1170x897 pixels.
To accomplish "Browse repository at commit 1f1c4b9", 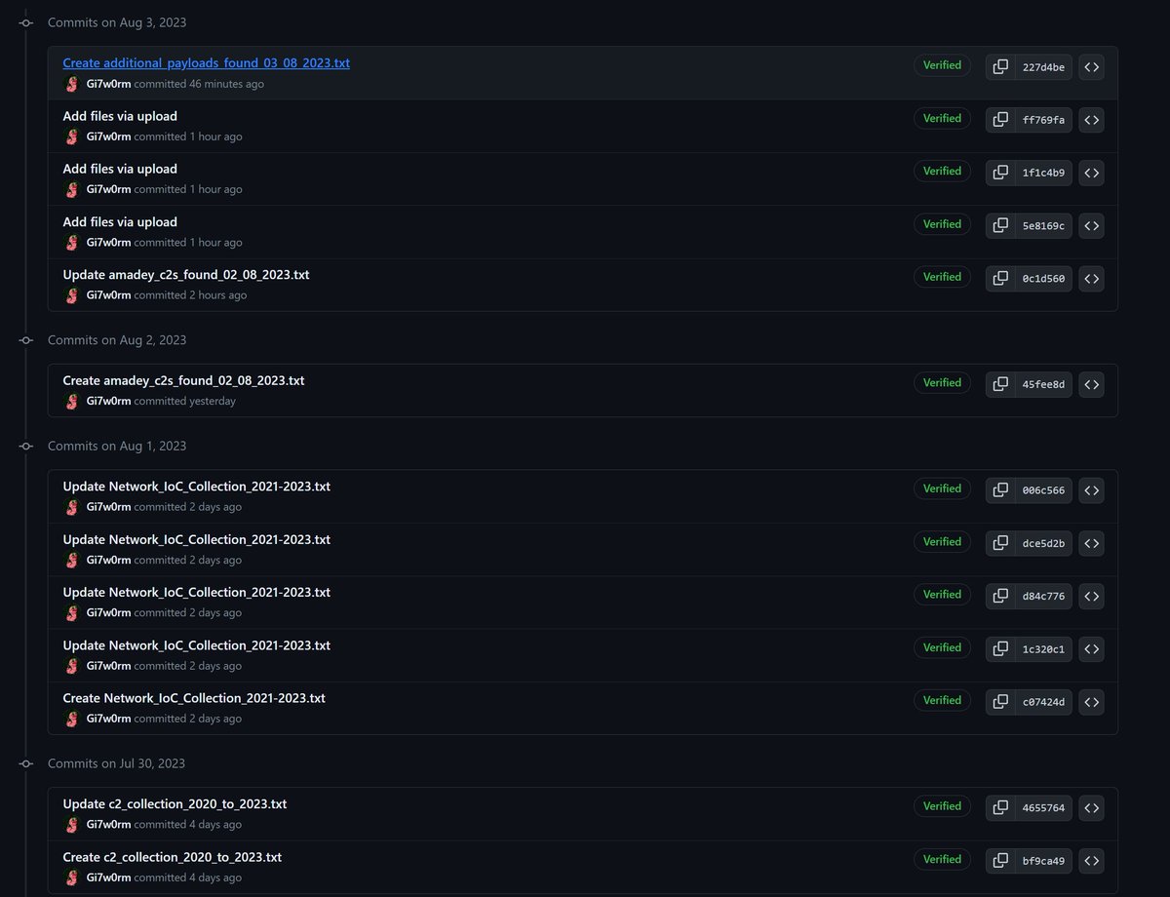I will (x=1092, y=173).
